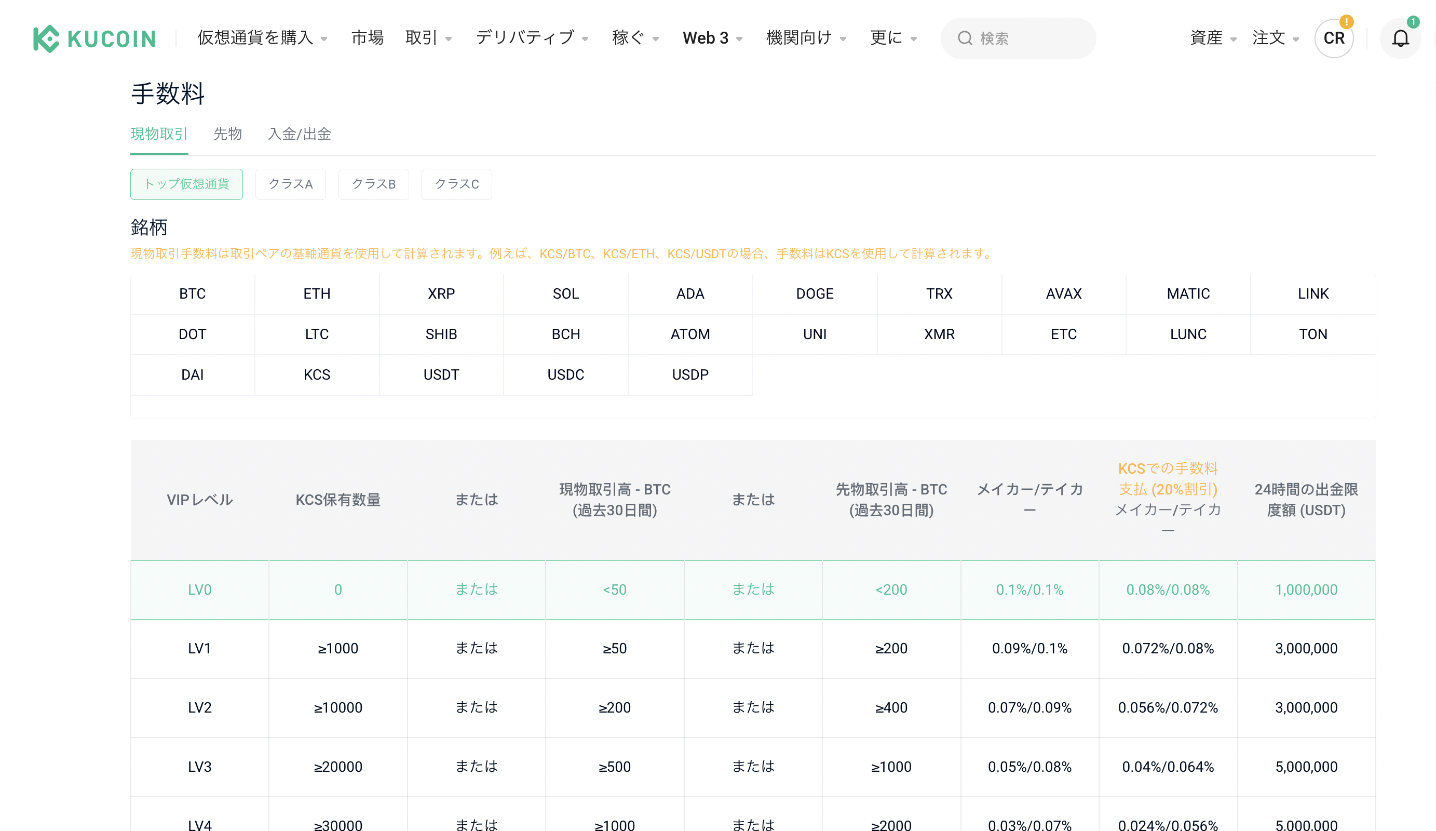Select the クラスA filter button
The width and height of the screenshot is (1436, 831).
coord(291,184)
